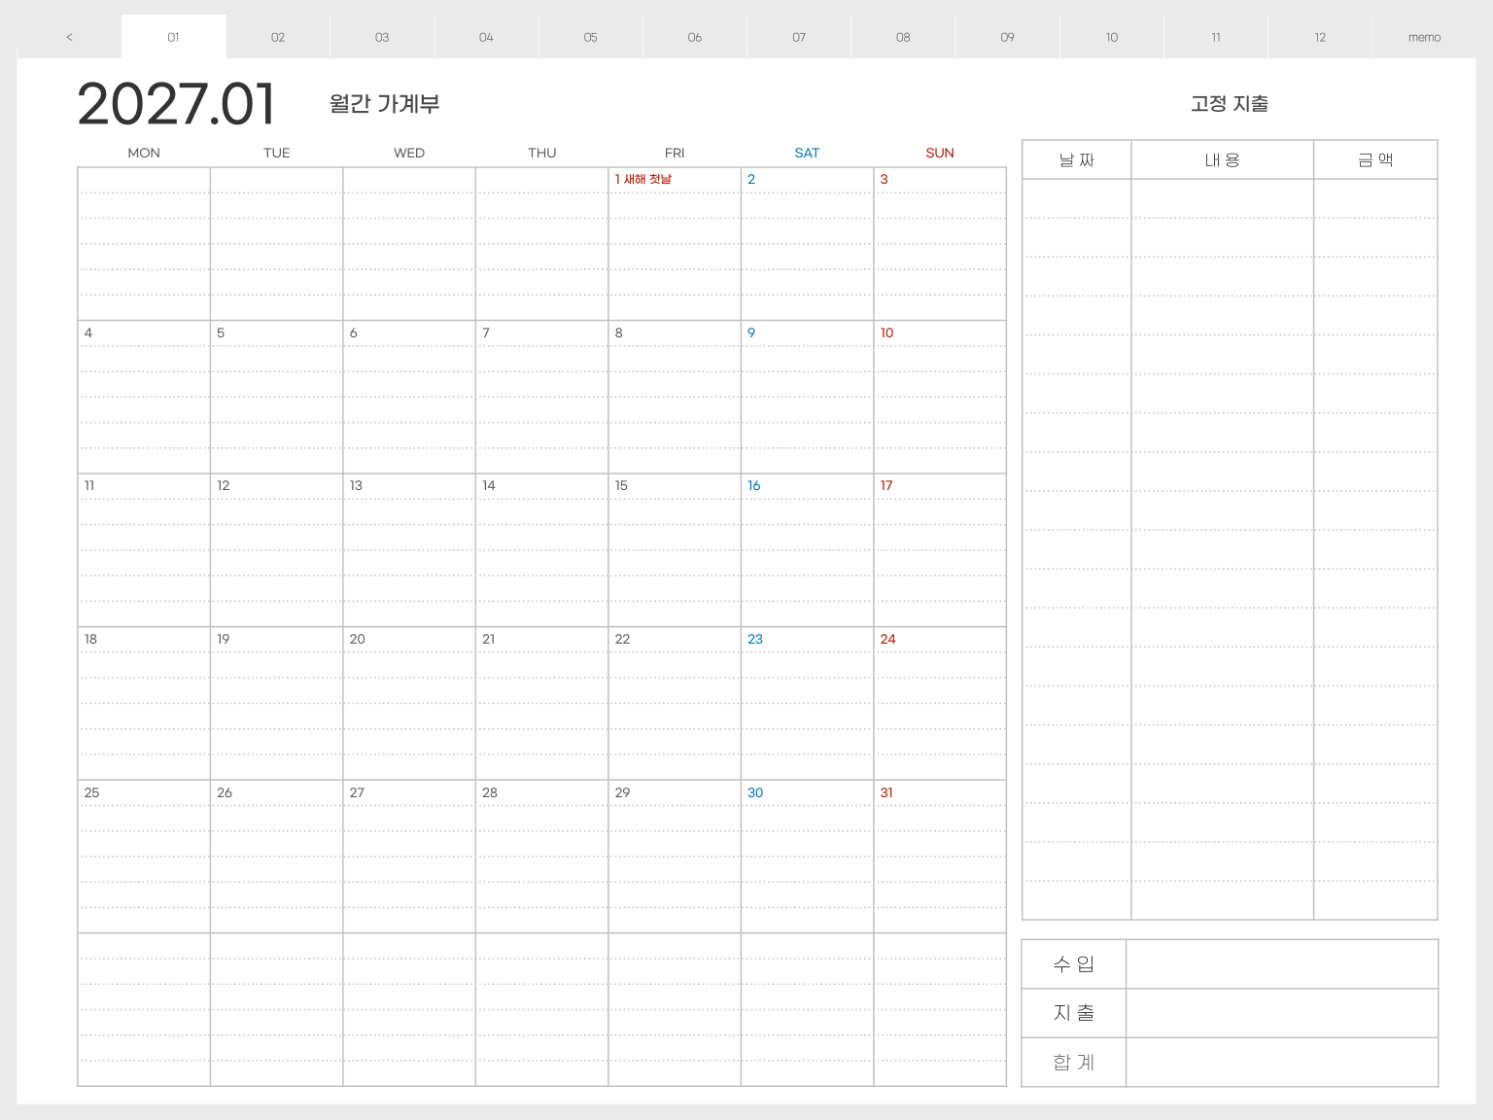The width and height of the screenshot is (1493, 1120).
Task: Click the Saturday date 30
Action: click(755, 792)
